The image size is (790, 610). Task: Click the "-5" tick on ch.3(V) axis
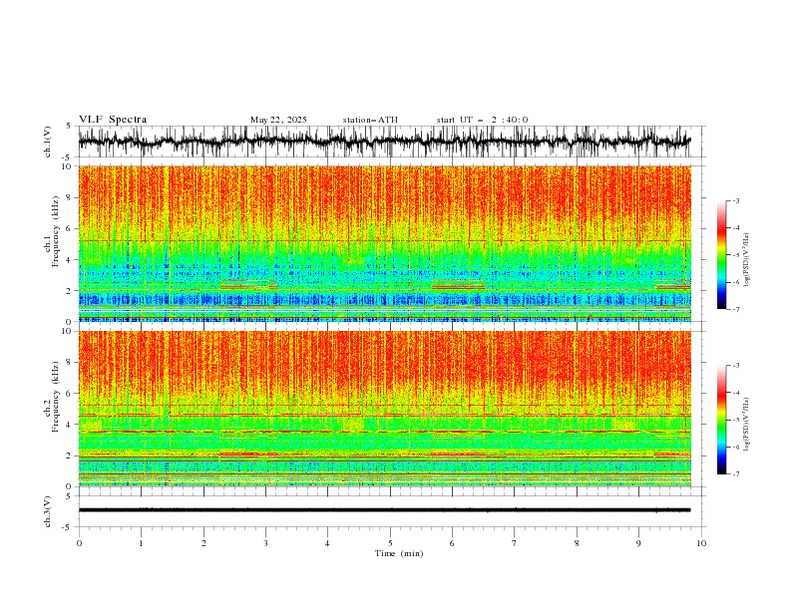tap(67, 527)
